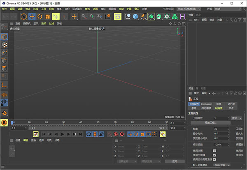Toggle the X axis lock icon
247x170 pixels.
point(84,16)
